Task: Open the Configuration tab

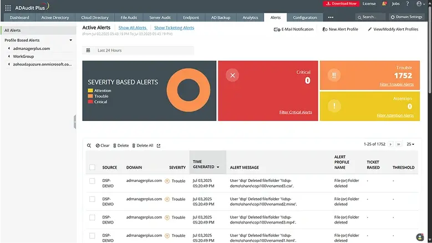Action: pyautogui.click(x=304, y=17)
